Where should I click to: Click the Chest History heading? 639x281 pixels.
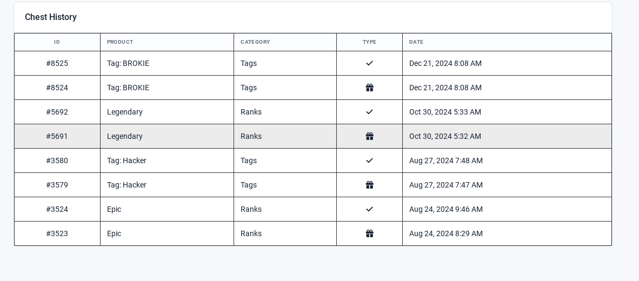click(x=50, y=17)
